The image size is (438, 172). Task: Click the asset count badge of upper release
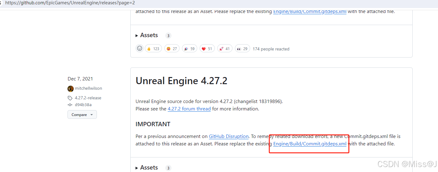click(168, 36)
